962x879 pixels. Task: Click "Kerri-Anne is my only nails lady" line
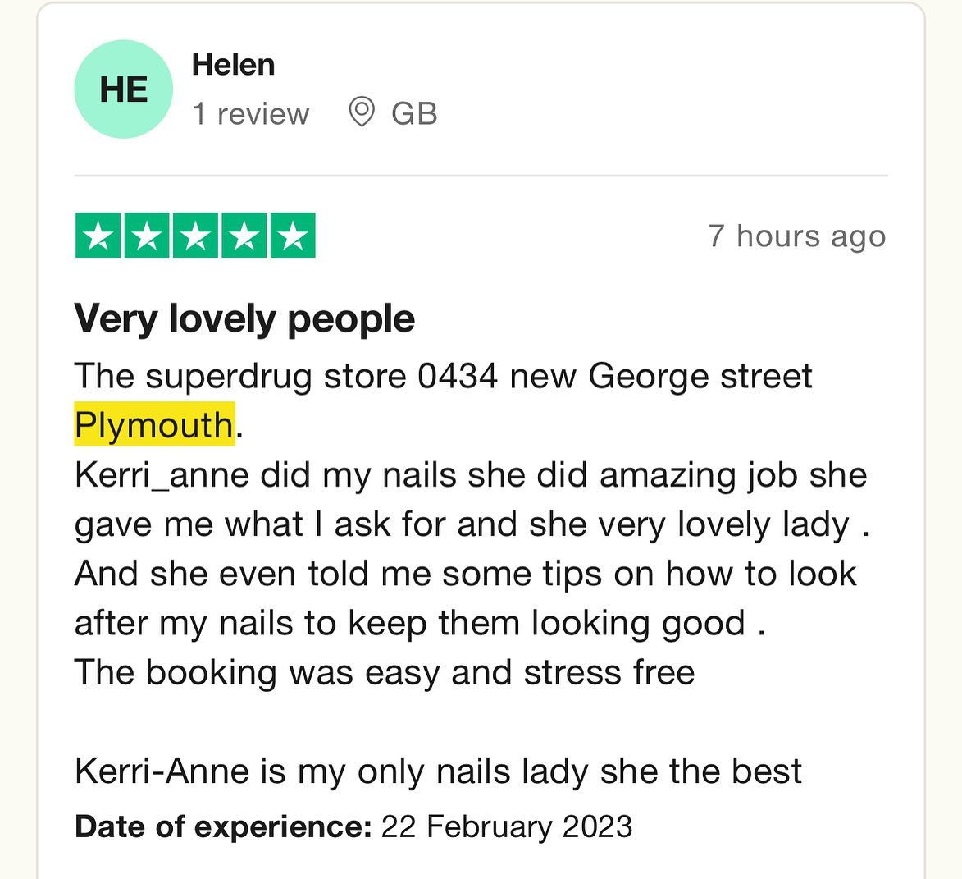438,771
